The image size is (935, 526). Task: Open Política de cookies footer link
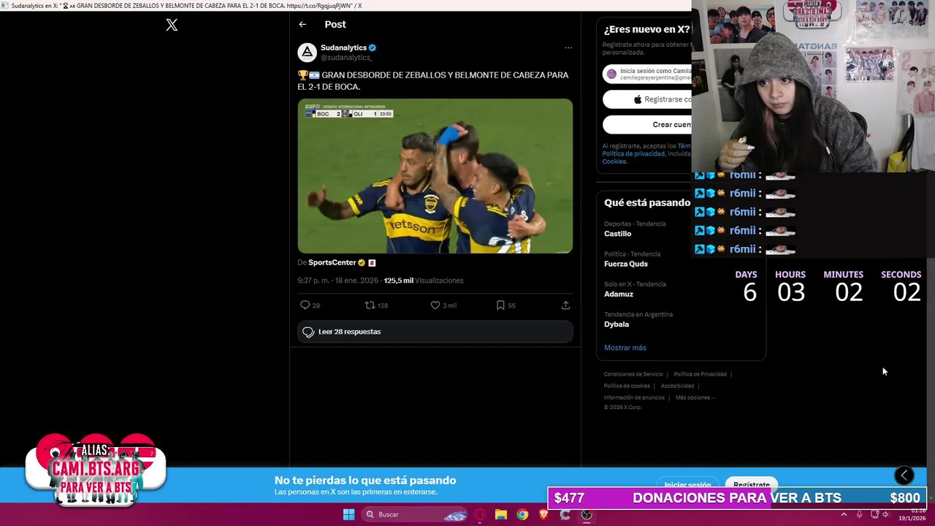pyautogui.click(x=627, y=386)
